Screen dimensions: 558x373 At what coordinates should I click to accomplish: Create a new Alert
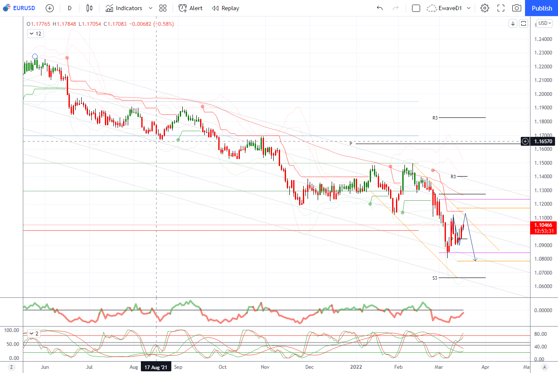pos(190,8)
